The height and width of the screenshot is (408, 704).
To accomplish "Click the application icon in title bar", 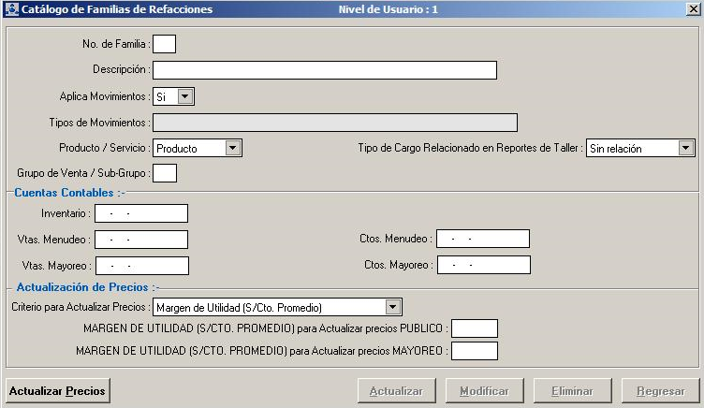I will (11, 9).
